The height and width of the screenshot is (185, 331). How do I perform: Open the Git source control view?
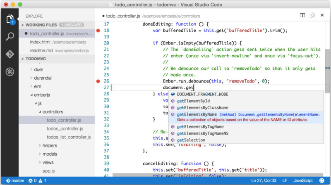(x=10, y=54)
